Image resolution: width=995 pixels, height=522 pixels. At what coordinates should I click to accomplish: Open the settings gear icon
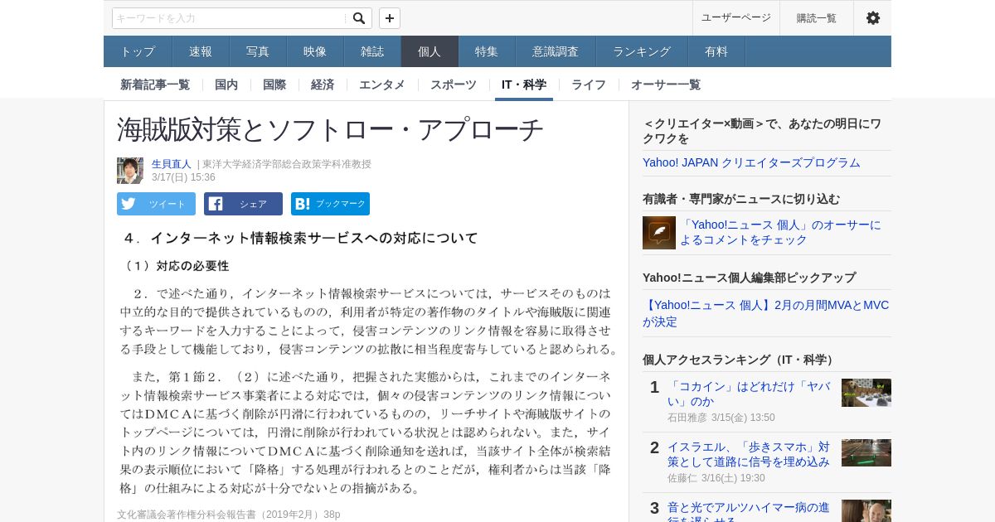point(872,17)
